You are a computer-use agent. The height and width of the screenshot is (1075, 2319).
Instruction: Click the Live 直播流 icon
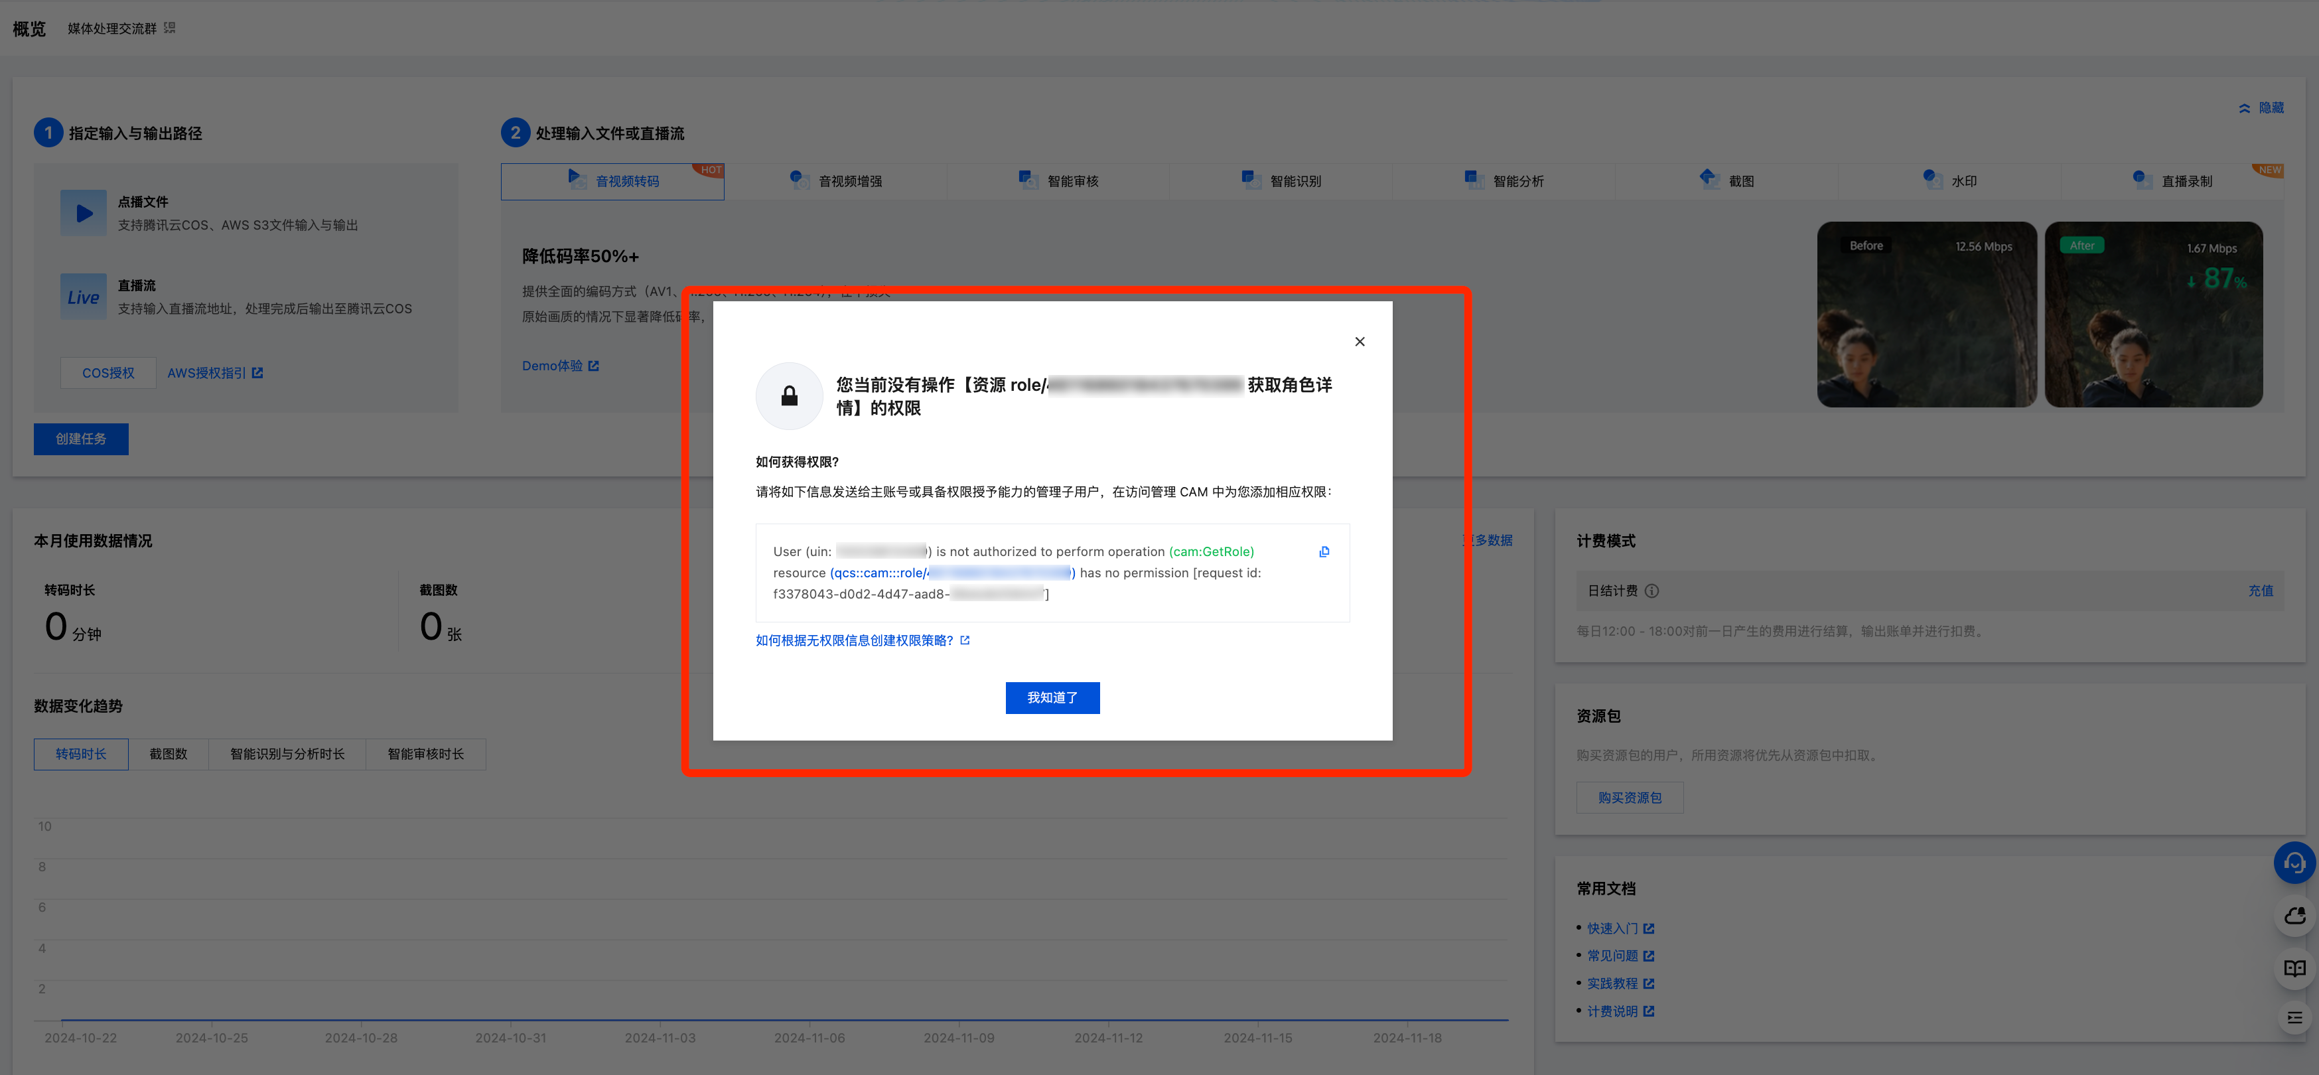pos(83,296)
